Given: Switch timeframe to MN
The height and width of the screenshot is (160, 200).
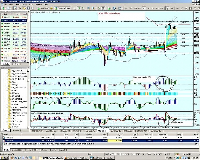Looking at the screenshot, I should 162,8.
